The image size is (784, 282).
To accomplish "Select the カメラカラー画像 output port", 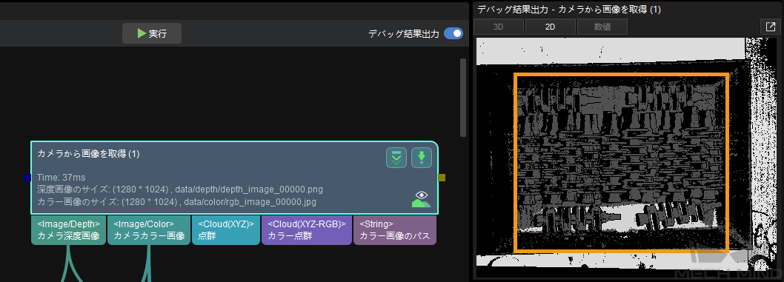I will 149,230.
